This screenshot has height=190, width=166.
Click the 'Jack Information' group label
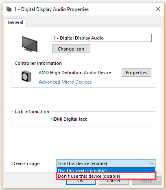32,112
